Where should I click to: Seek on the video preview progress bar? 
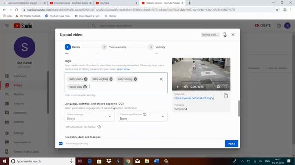point(201,82)
